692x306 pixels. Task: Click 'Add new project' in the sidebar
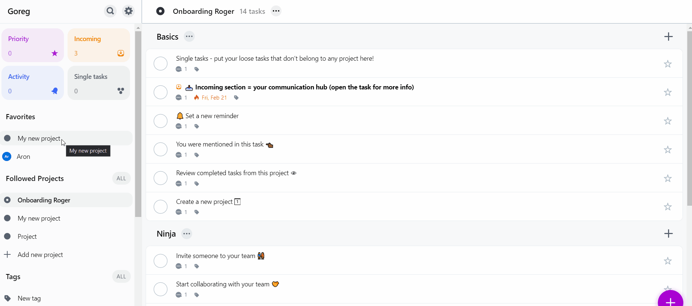click(40, 255)
